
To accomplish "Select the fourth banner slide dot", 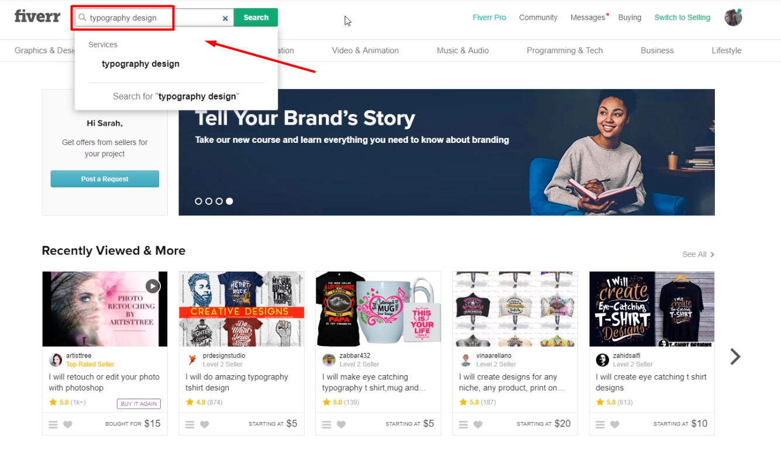I will (x=229, y=201).
